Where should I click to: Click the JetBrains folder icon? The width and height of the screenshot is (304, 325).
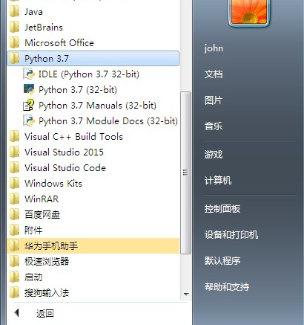[14, 28]
